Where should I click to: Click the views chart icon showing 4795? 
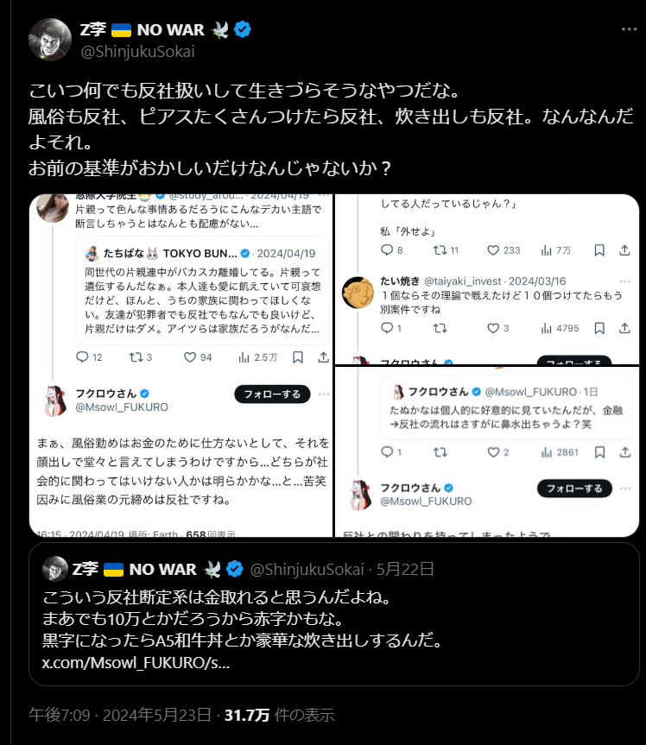click(546, 328)
